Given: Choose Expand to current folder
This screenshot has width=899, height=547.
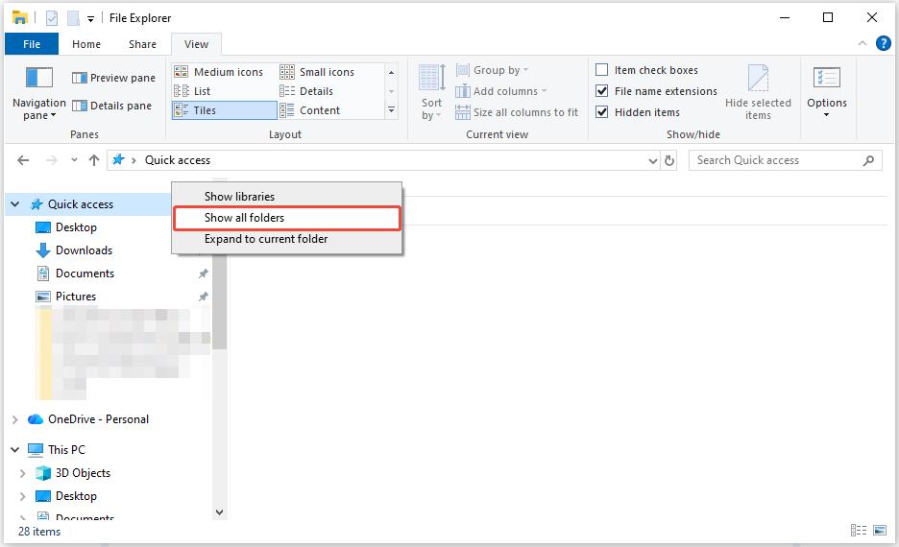Looking at the screenshot, I should click(x=286, y=239).
